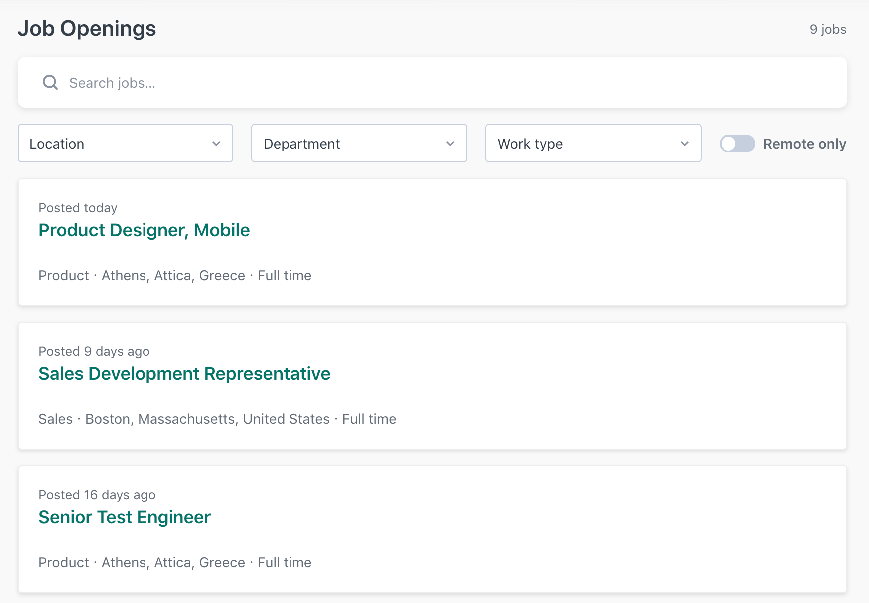Open the Work type filter

coord(593,144)
